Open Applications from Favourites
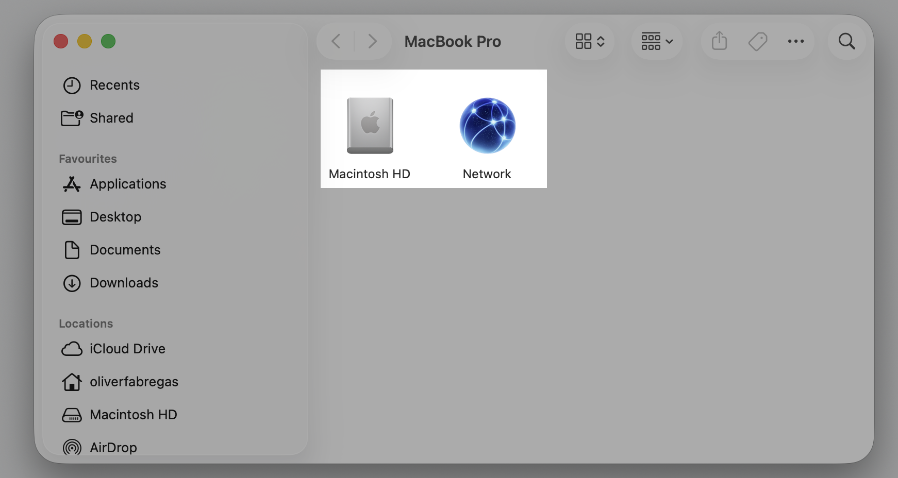The width and height of the screenshot is (898, 478). (175, 184)
